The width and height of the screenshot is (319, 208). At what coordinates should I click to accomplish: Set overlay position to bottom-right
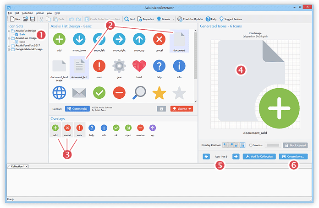242,145
